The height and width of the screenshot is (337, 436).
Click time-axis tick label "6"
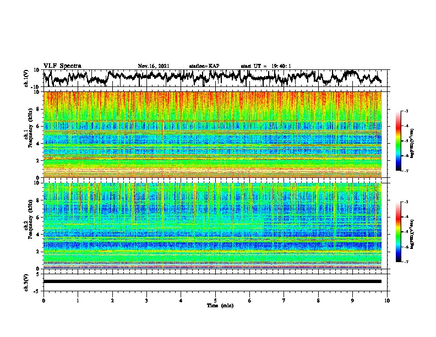tap(250, 301)
